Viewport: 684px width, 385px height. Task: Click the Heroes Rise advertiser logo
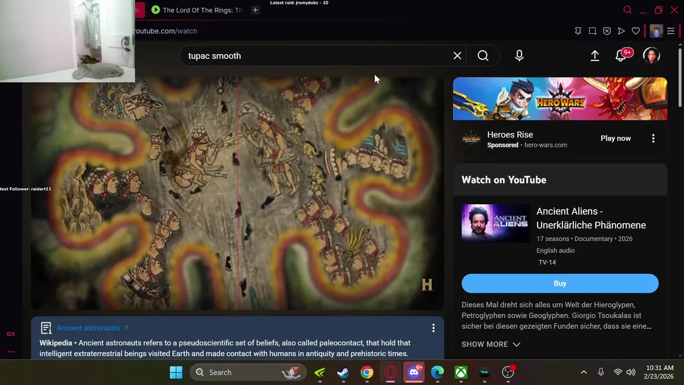click(471, 139)
